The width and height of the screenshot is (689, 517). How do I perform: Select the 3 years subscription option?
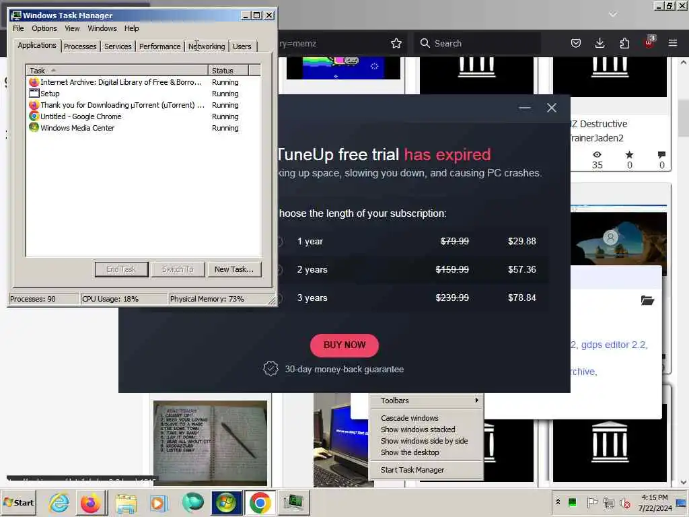coord(414,298)
